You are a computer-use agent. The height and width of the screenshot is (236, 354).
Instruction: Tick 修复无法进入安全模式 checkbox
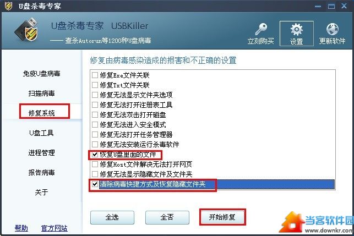95,124
